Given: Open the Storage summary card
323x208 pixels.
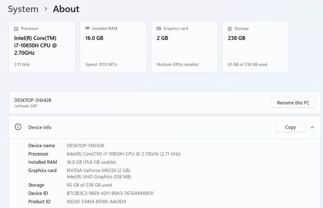Looking at the screenshot, I should [256, 47].
